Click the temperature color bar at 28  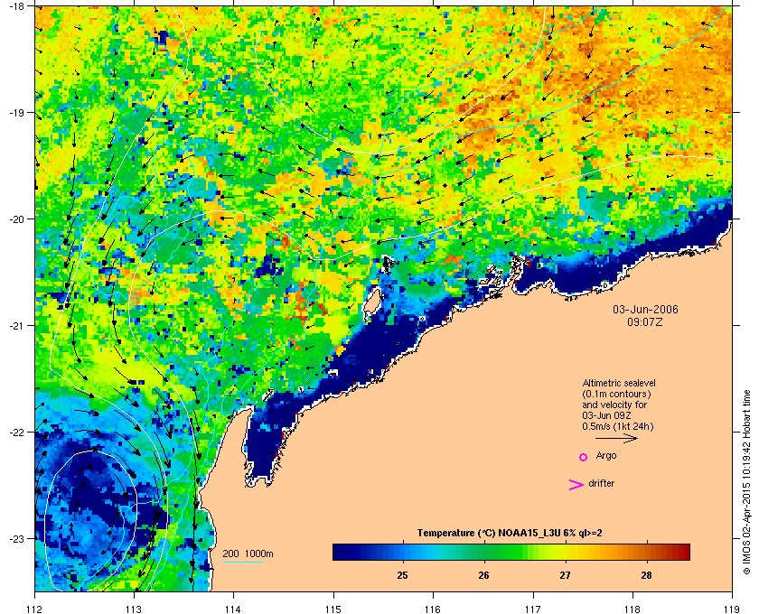point(646,552)
